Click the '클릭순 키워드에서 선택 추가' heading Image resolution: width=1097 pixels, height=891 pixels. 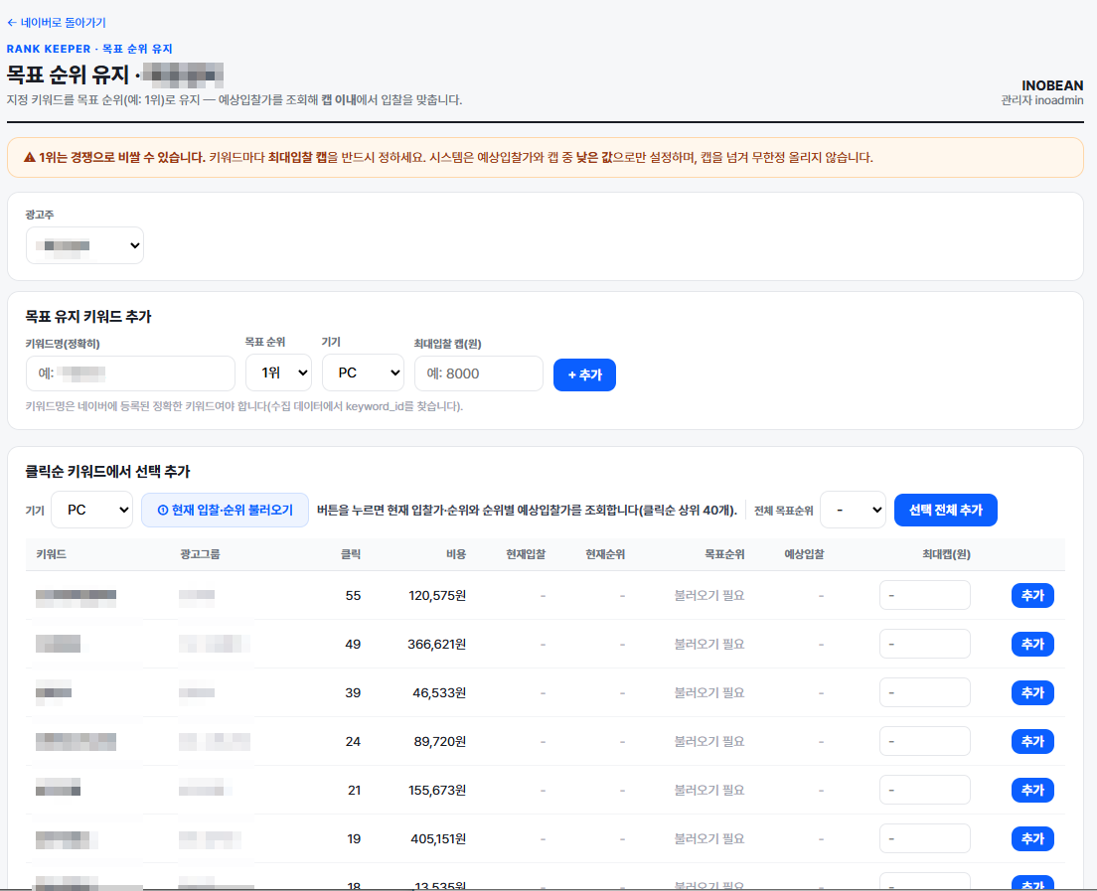click(107, 472)
